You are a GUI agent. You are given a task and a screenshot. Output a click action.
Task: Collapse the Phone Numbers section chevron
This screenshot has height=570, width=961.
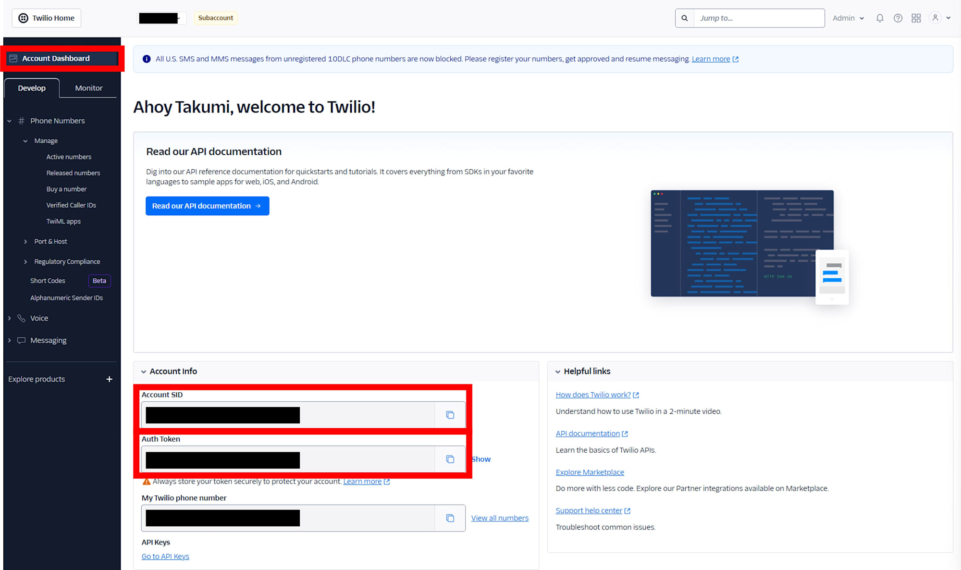9,121
